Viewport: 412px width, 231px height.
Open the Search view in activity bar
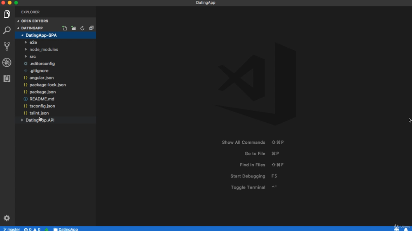(7, 30)
